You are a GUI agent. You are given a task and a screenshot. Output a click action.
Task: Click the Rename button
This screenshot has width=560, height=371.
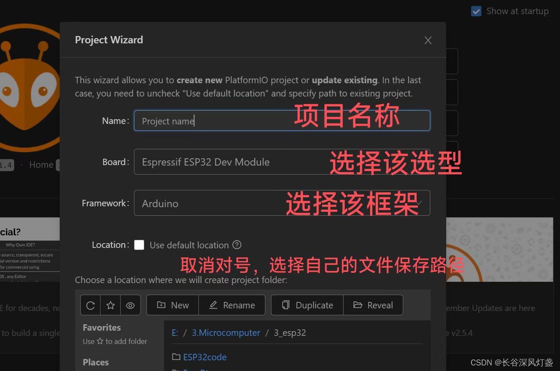(x=232, y=305)
